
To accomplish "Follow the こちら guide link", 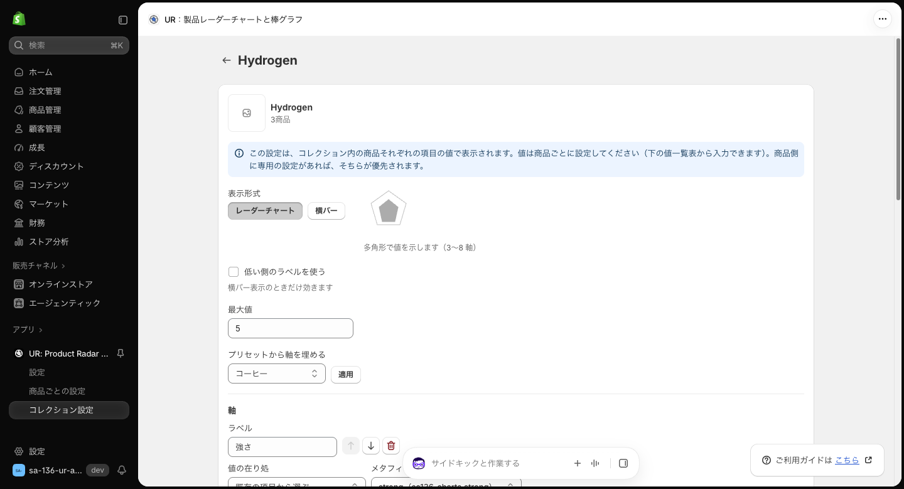I will 847,460.
